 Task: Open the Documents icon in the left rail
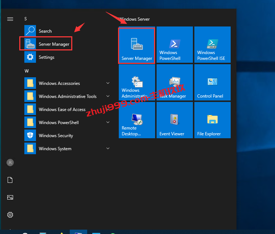(10, 180)
